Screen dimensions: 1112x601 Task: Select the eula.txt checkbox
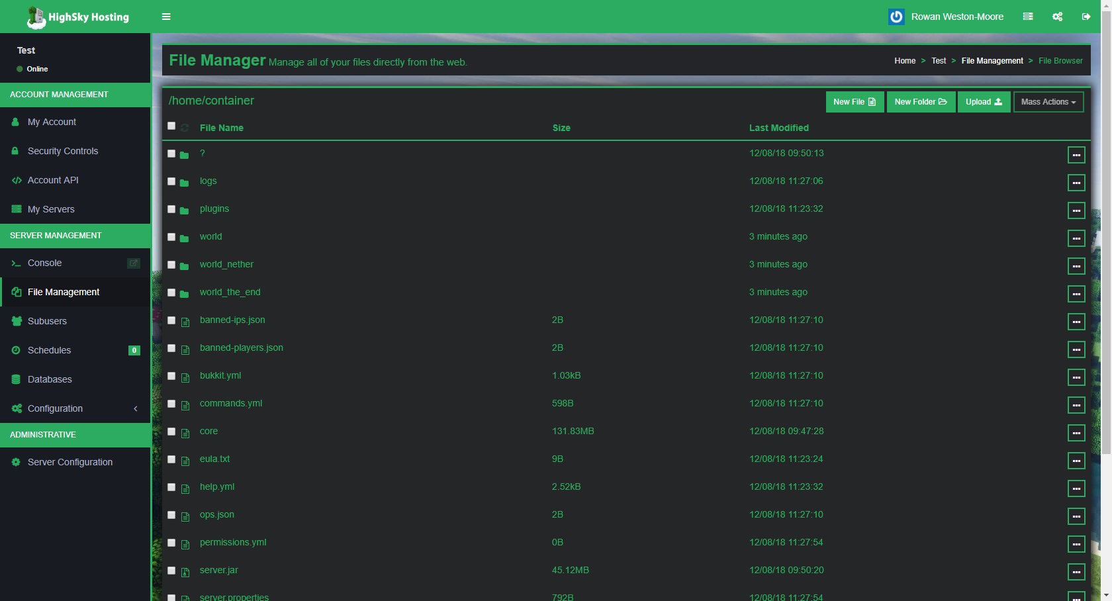tap(171, 459)
